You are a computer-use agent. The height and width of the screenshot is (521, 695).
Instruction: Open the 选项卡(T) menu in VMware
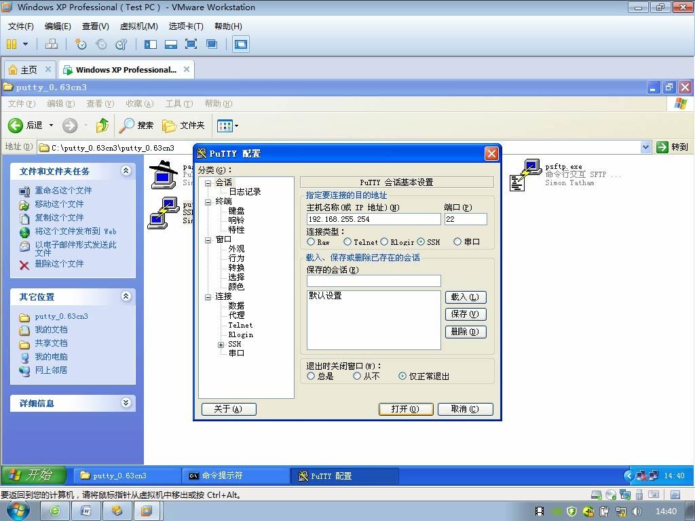tap(186, 26)
